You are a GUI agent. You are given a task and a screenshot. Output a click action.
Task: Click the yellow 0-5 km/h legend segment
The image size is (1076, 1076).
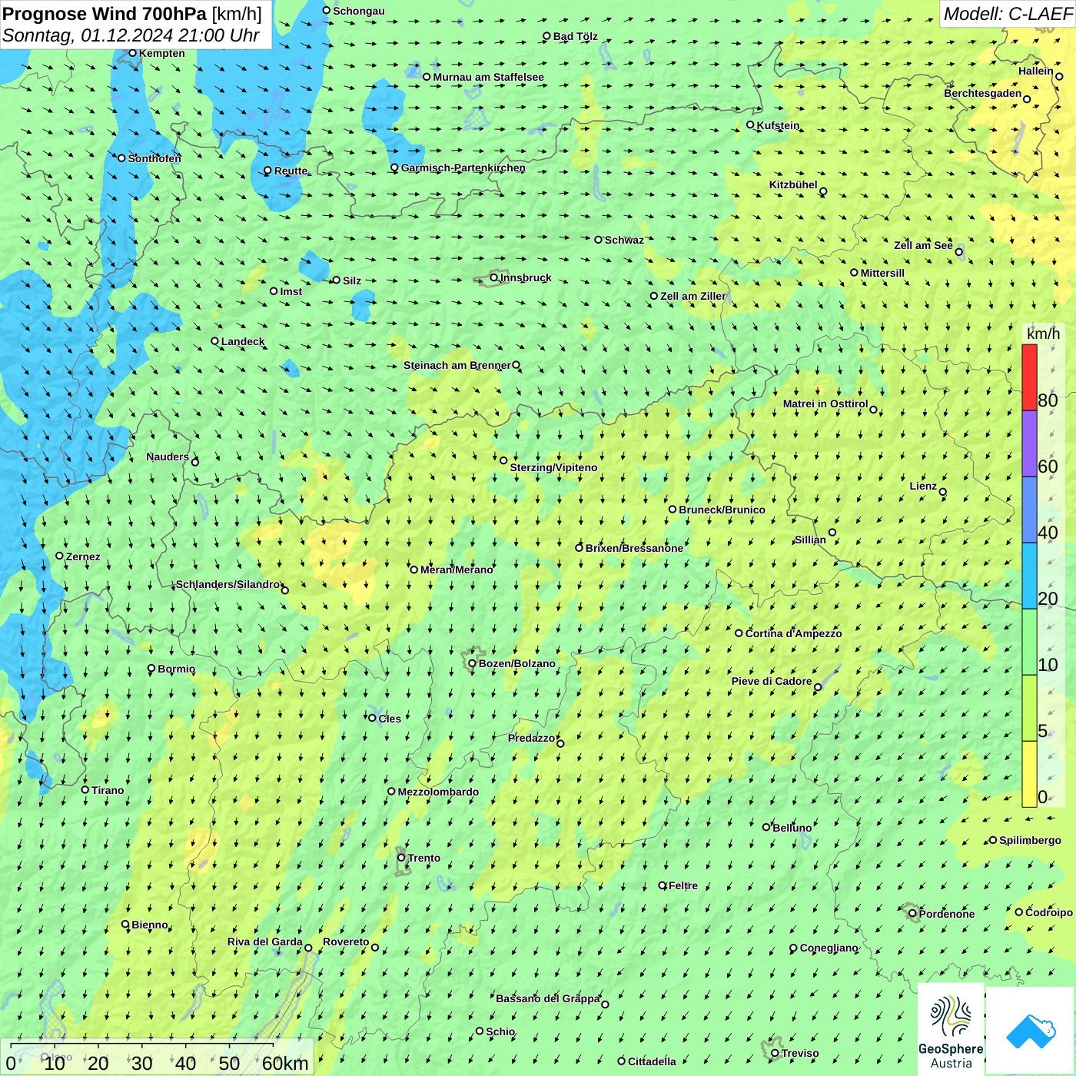[1029, 774]
